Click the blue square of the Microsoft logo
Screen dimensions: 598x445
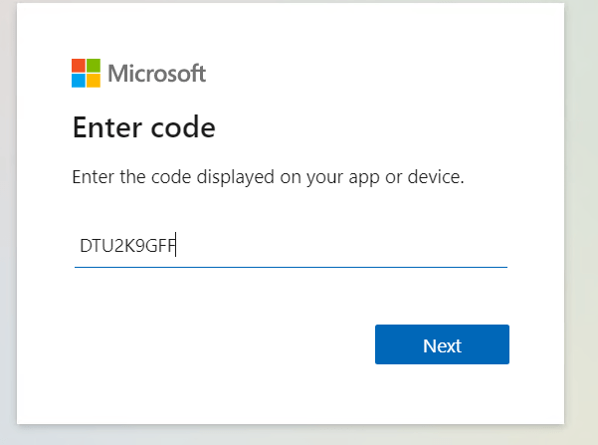coord(79,81)
